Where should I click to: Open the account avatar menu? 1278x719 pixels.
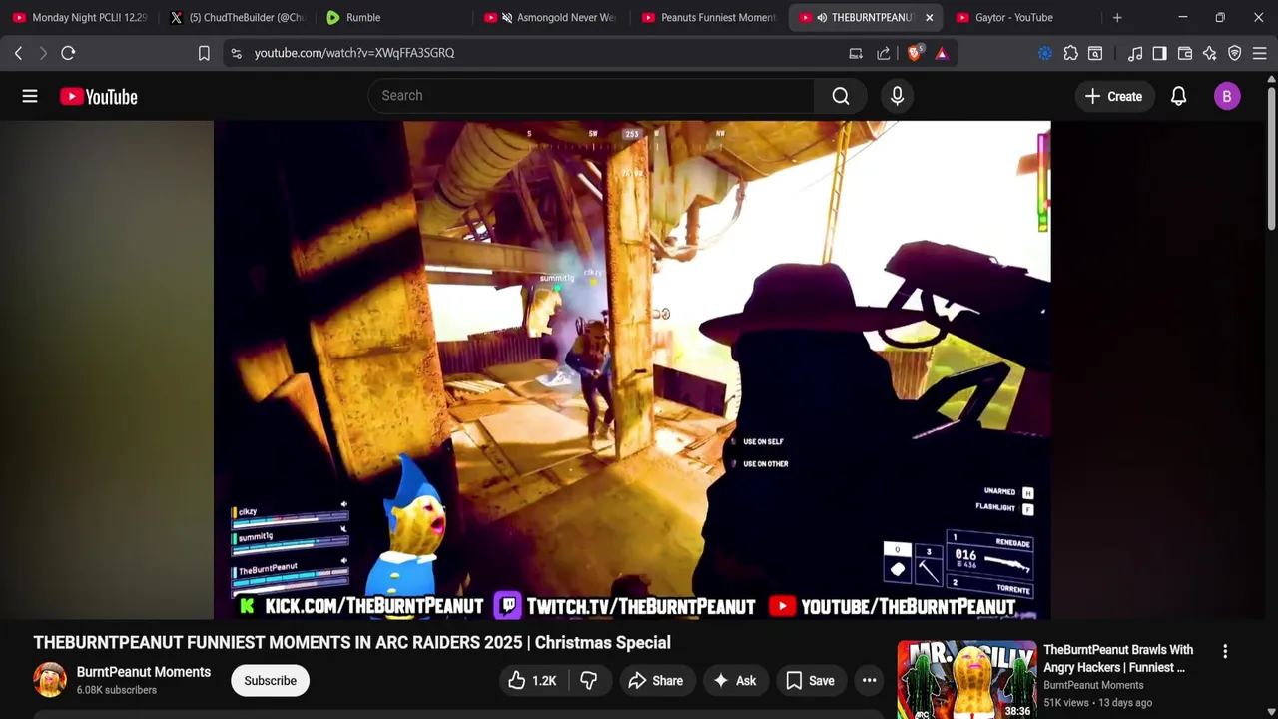tap(1227, 96)
